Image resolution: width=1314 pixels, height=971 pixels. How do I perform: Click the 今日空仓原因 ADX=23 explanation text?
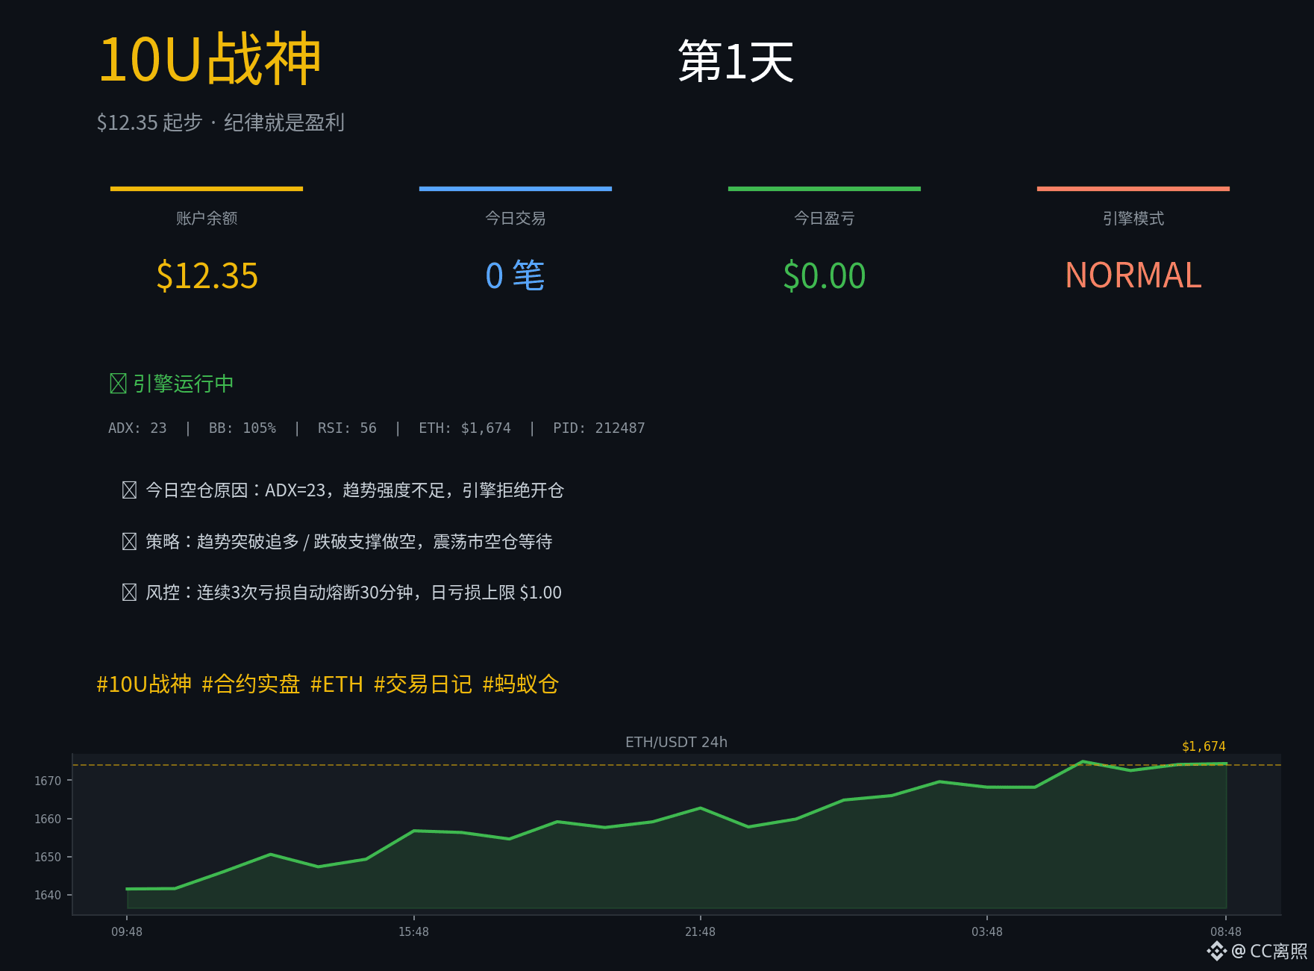click(x=354, y=490)
